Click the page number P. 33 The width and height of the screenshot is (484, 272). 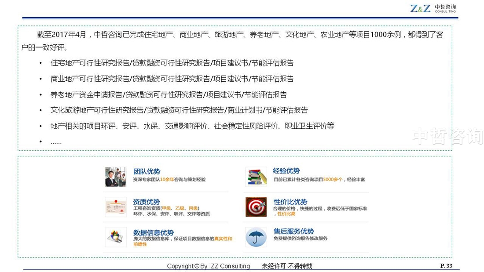pos(446,265)
